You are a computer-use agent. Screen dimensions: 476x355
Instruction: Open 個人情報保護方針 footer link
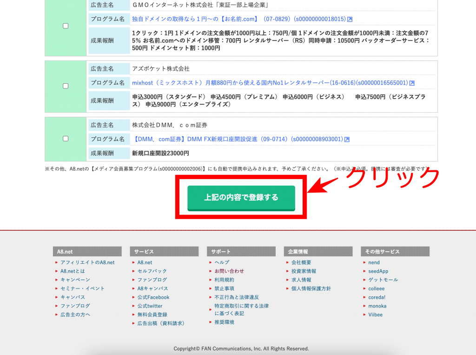click(311, 289)
